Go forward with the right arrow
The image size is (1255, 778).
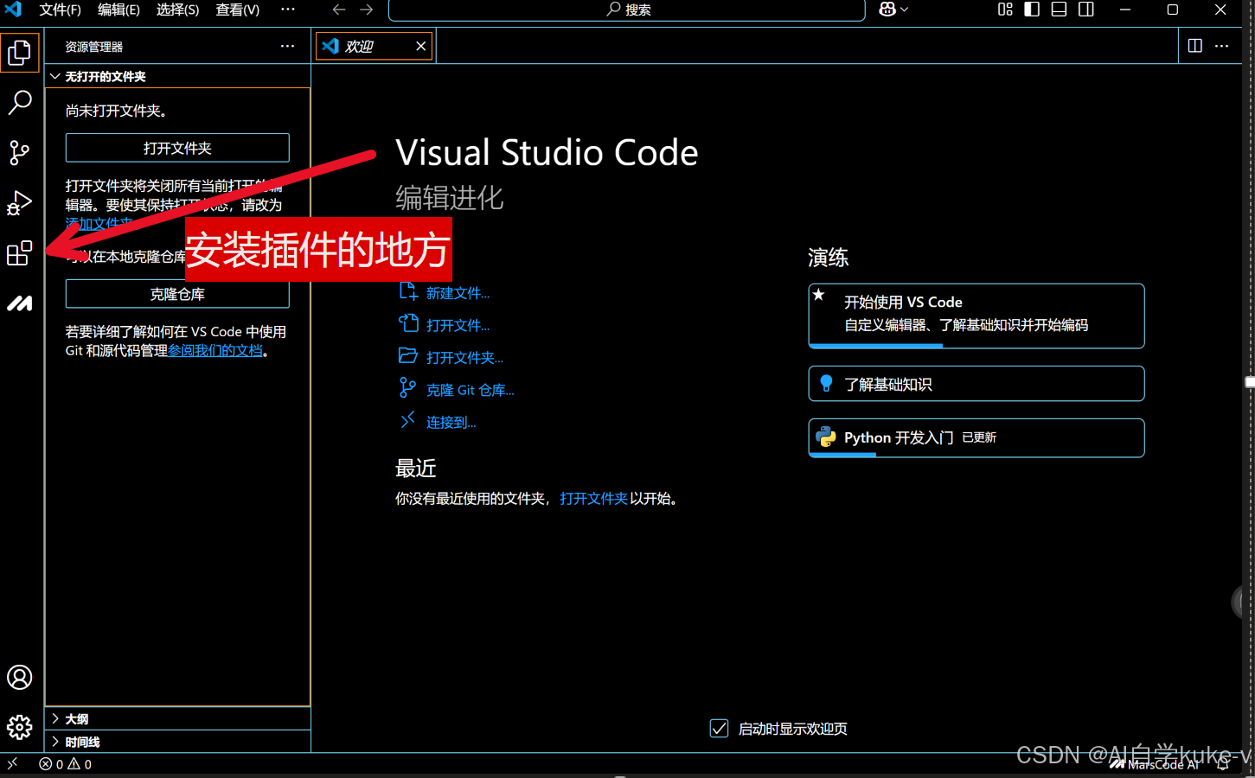[367, 10]
